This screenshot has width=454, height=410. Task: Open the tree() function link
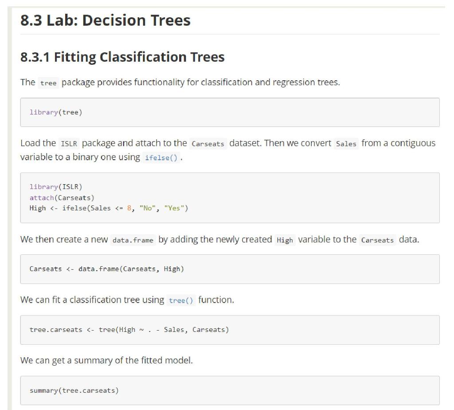tap(181, 301)
